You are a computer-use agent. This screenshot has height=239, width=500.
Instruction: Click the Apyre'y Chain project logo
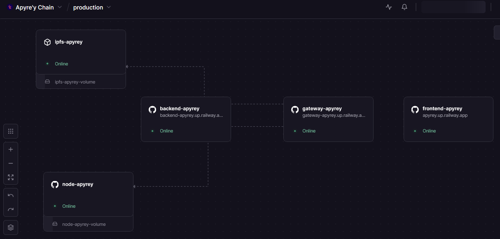pos(10,7)
